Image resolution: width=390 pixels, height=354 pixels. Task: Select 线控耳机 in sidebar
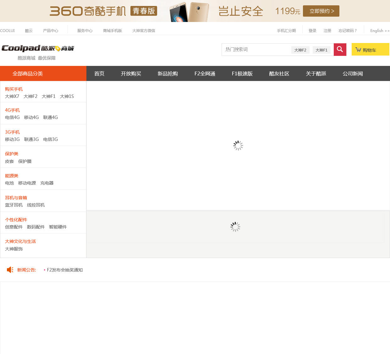[36, 205]
